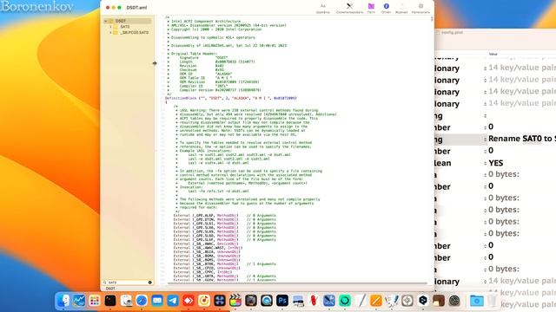
Task: Open Launchpad from the Dock
Action: click(x=95, y=301)
